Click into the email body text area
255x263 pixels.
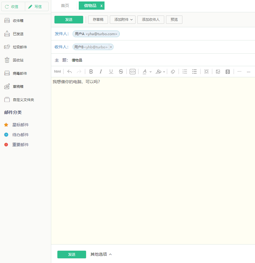[153, 161]
